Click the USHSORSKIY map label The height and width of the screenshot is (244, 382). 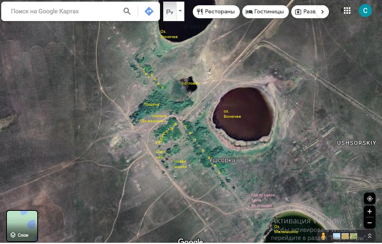coord(356,143)
